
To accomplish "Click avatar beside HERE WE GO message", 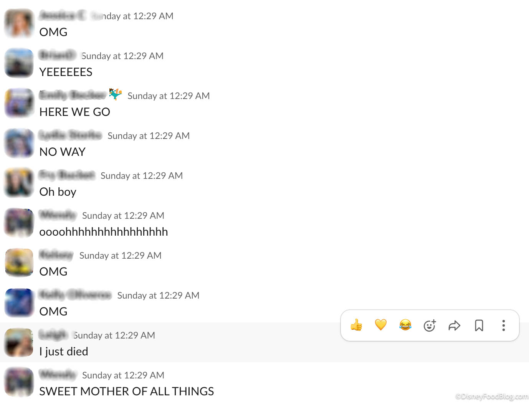I will (x=19, y=103).
